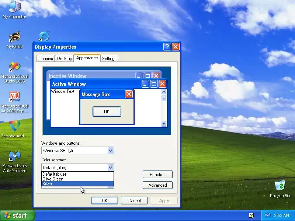Click the preview Active Window close icon
295x221 pixels.
(162, 84)
